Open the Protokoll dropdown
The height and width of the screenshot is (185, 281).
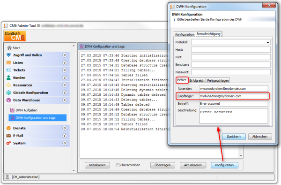click(268, 42)
